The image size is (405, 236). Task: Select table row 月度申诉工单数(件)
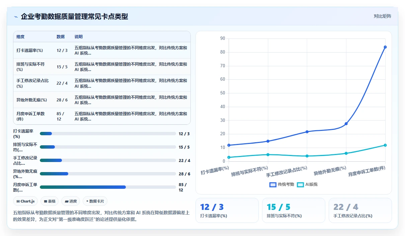pos(102,116)
